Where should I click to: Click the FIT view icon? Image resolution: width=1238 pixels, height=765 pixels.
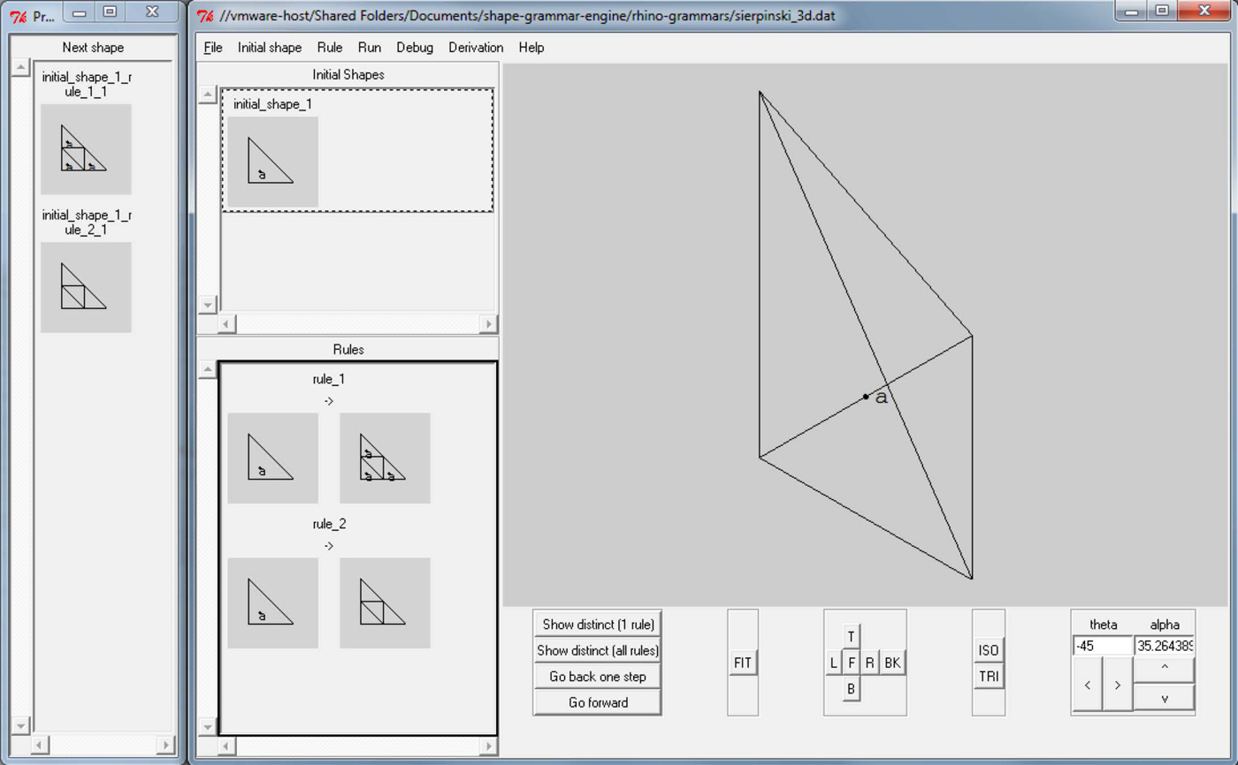click(743, 663)
